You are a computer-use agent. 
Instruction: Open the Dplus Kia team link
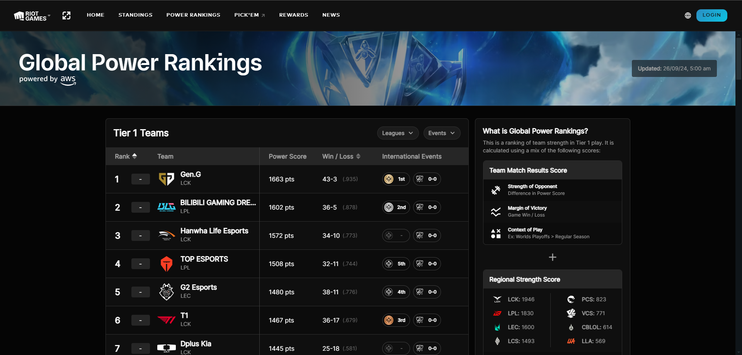(x=196, y=344)
